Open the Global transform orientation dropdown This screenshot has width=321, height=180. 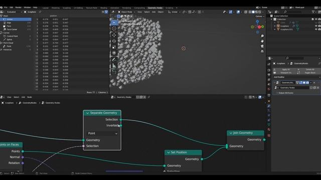click(x=175, y=12)
